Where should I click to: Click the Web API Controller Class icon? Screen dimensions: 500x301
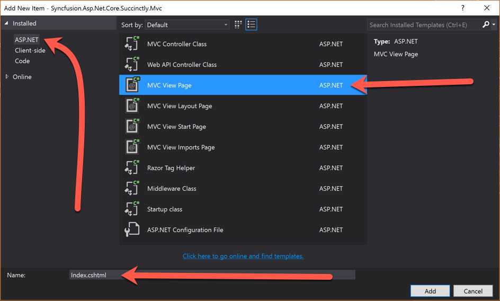pos(132,64)
